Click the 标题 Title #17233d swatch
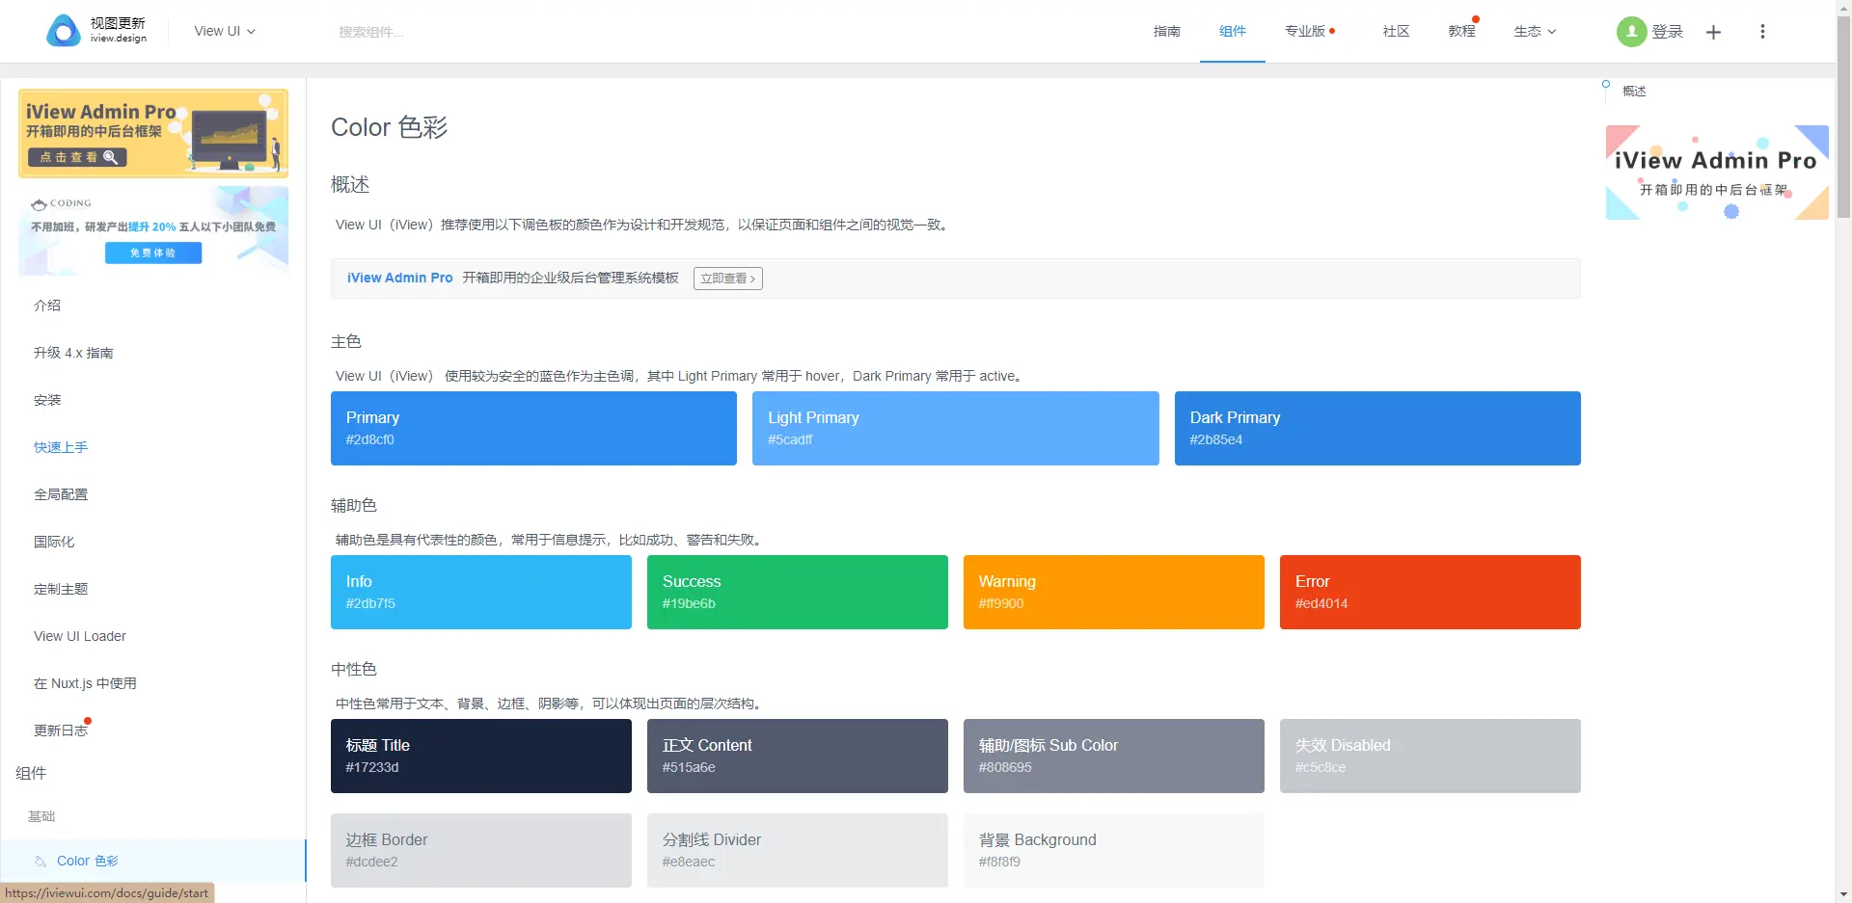This screenshot has height=903, width=1852. point(481,756)
